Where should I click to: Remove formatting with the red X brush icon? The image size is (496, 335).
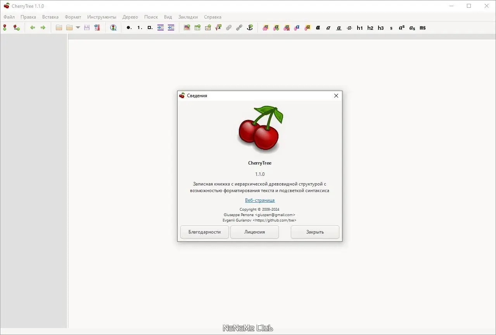click(x=287, y=27)
